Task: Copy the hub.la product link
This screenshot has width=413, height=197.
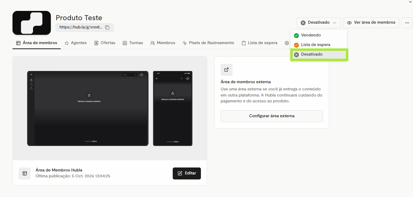Action: point(108,27)
